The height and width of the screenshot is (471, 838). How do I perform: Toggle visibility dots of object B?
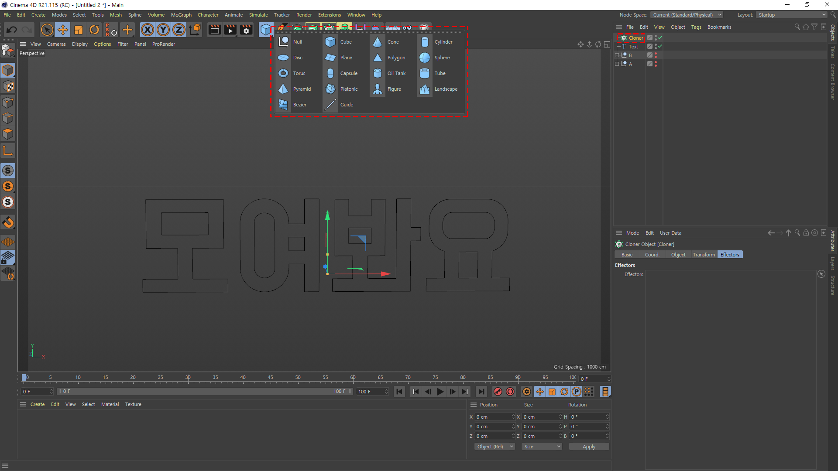tap(656, 55)
